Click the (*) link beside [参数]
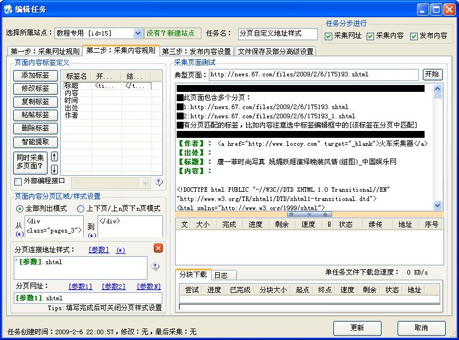459x340 pixels. coord(120,250)
